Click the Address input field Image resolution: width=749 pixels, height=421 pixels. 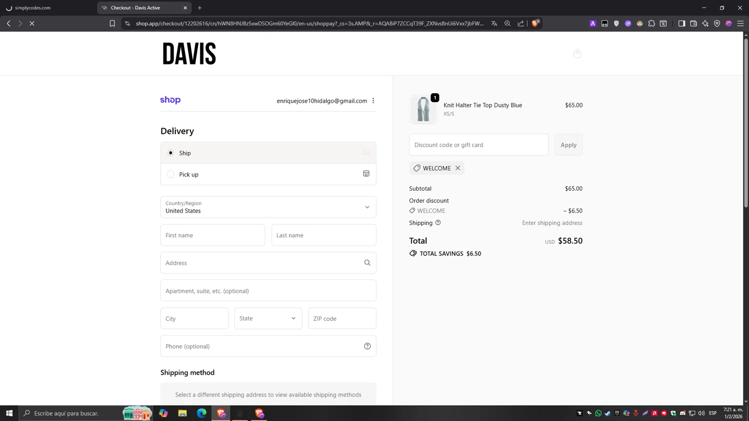coord(268,263)
